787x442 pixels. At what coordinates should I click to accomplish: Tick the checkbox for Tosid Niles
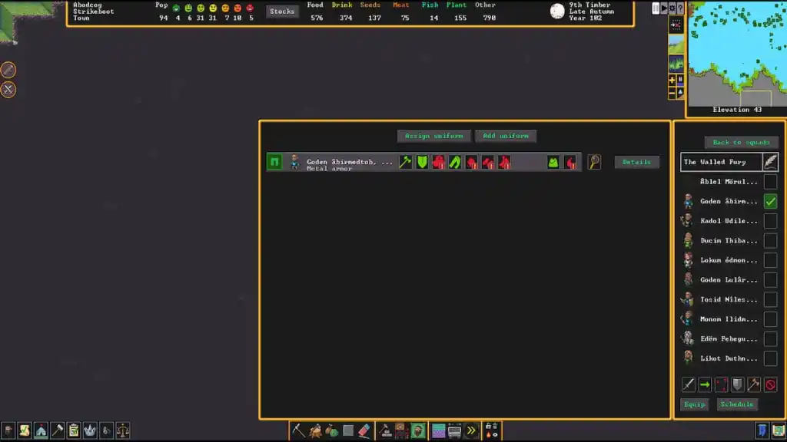click(x=770, y=299)
